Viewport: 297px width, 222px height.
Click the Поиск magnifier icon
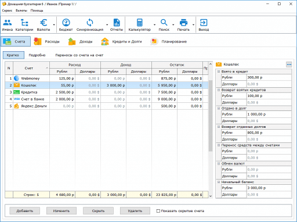164,23
